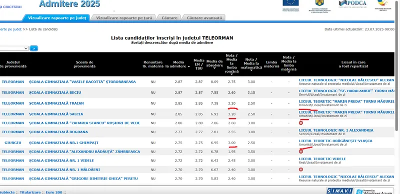Click the blue arrow go button beside the dropdown
The height and width of the screenshot is (194, 400).
[33, 48]
